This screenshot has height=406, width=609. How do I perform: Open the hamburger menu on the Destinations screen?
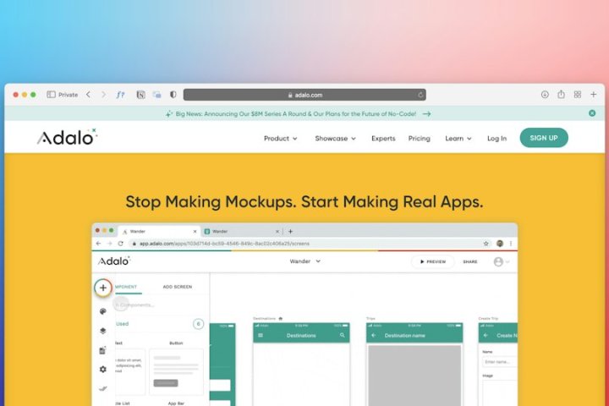pyautogui.click(x=261, y=335)
